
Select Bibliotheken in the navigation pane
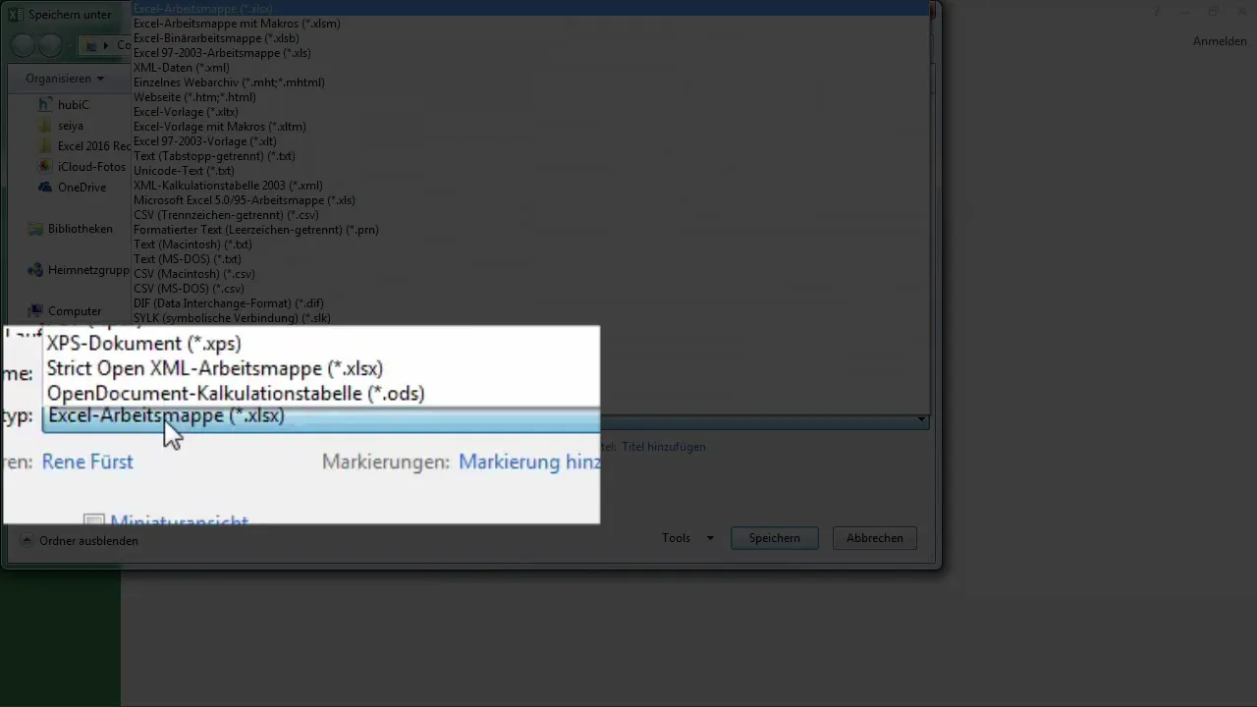tap(70, 229)
